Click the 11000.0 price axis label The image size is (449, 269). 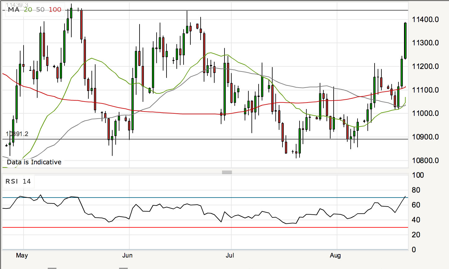click(425, 113)
